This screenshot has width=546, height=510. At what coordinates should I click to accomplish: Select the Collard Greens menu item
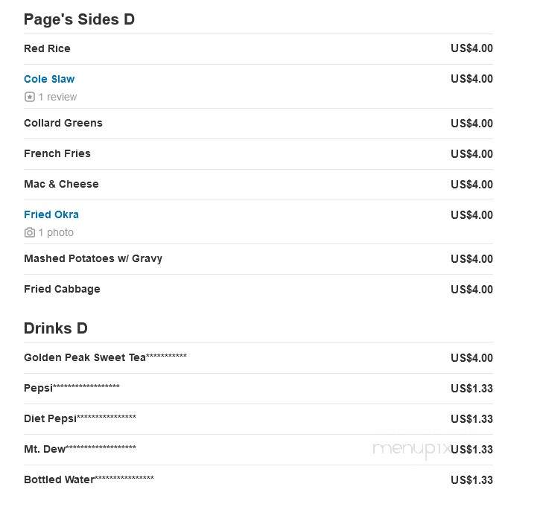[x=63, y=123]
